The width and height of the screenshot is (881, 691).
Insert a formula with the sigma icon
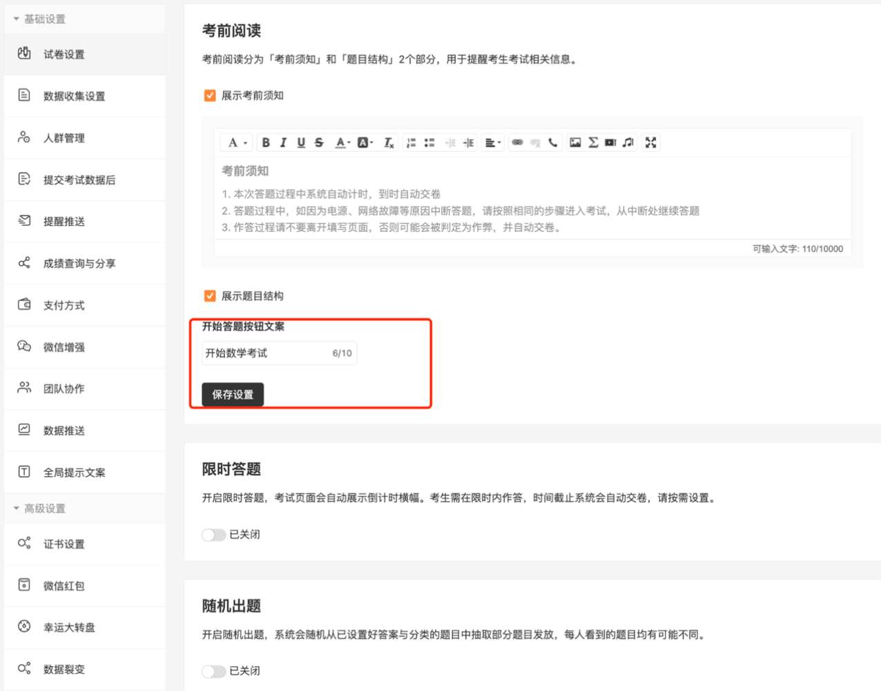[593, 142]
